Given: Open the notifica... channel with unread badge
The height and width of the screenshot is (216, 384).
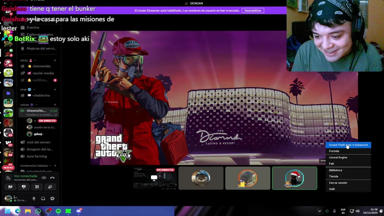Looking at the screenshot, I should pos(38,80).
